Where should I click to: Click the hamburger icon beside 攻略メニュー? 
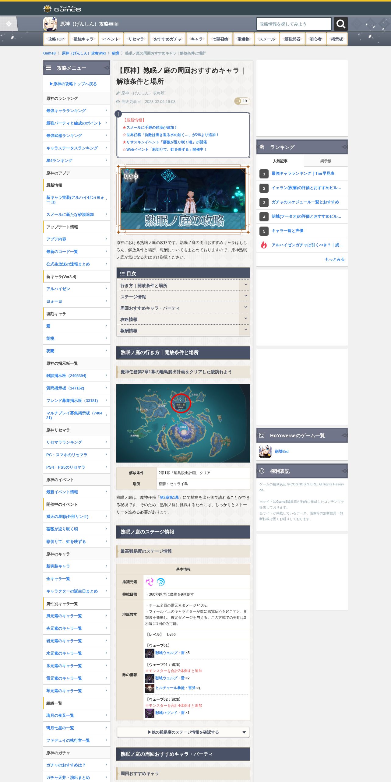tap(48, 68)
